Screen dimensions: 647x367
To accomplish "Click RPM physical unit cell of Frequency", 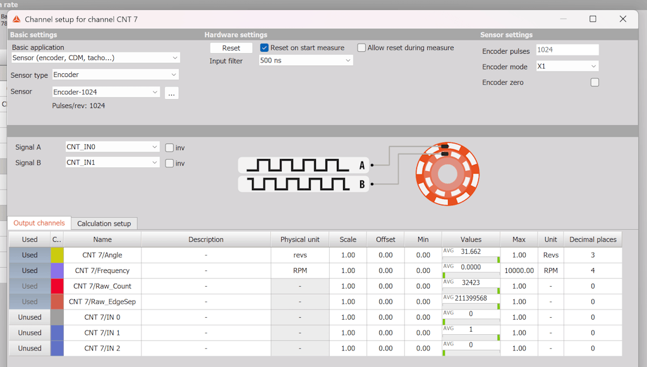I will [x=300, y=270].
